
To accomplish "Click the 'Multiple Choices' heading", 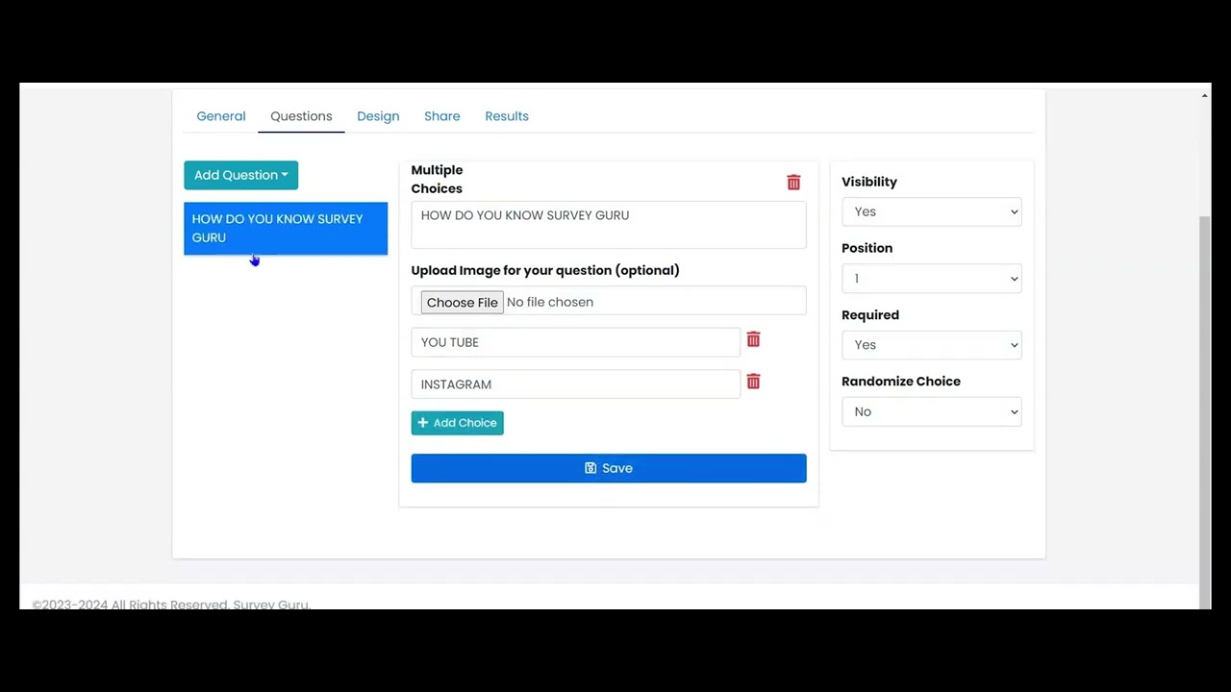I will 437,180.
